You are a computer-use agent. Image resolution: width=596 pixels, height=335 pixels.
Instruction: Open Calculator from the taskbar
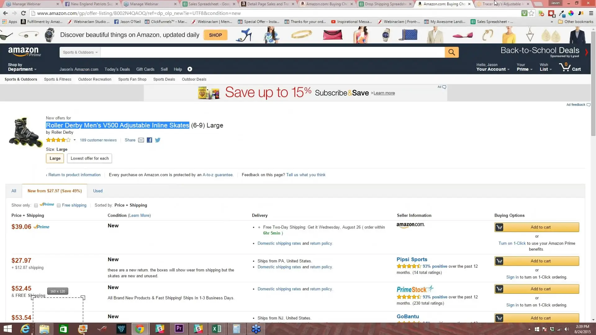pos(237,329)
